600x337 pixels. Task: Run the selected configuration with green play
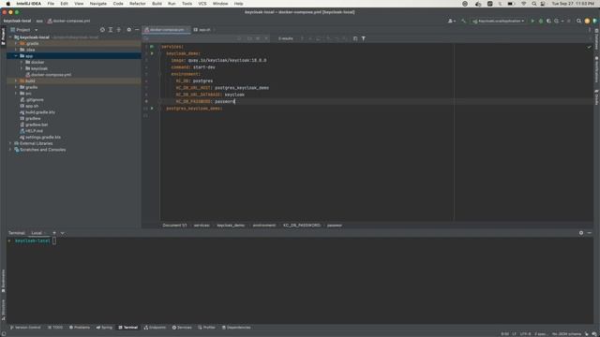(532, 21)
